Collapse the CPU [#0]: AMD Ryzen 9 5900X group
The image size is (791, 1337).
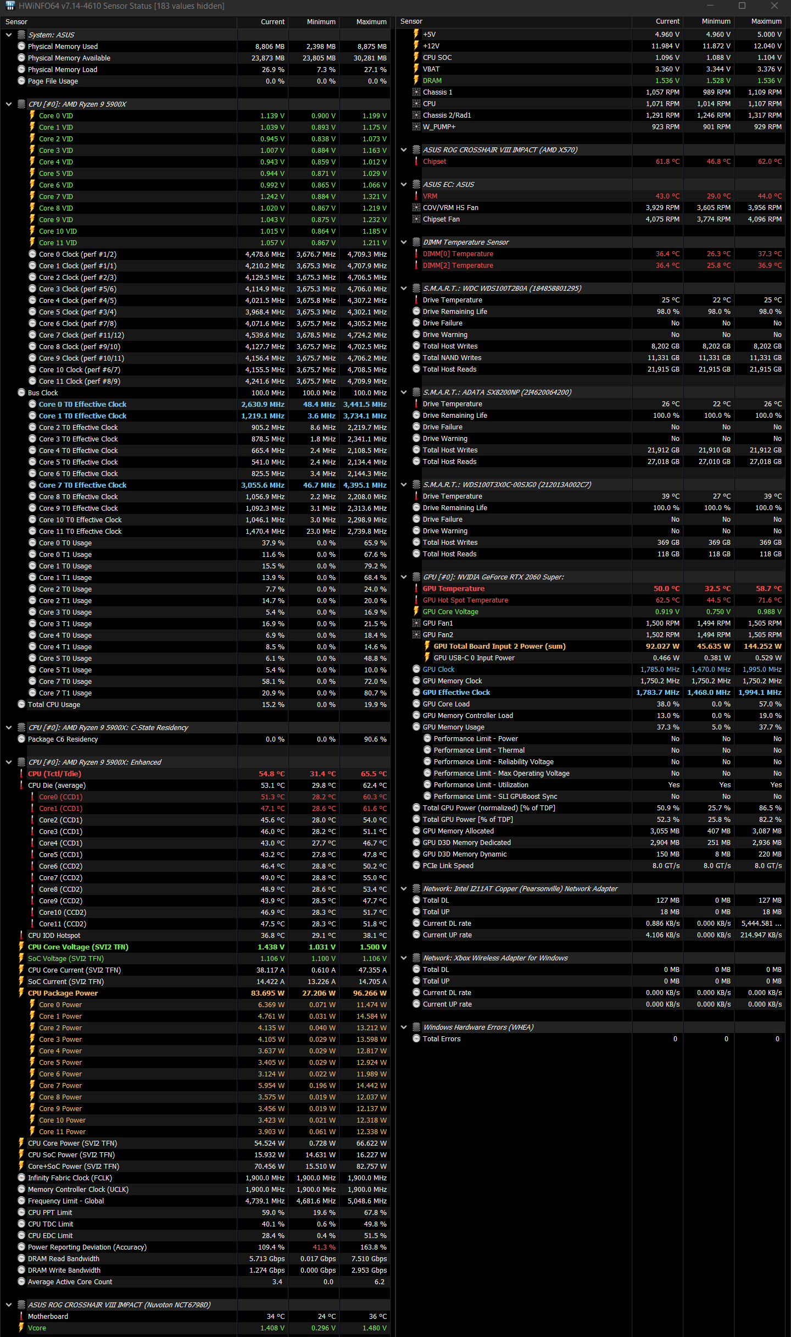(x=9, y=104)
